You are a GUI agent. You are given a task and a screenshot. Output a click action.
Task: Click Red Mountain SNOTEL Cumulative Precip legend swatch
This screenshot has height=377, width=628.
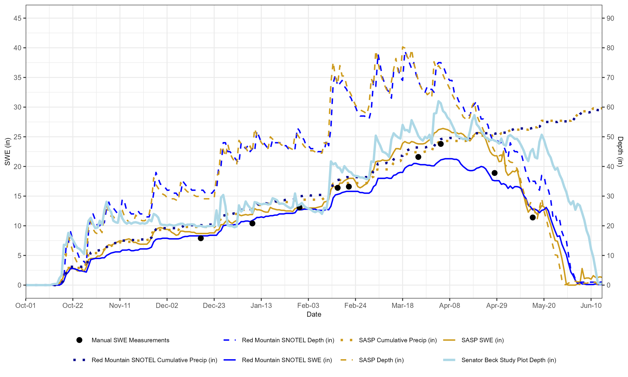point(79,360)
